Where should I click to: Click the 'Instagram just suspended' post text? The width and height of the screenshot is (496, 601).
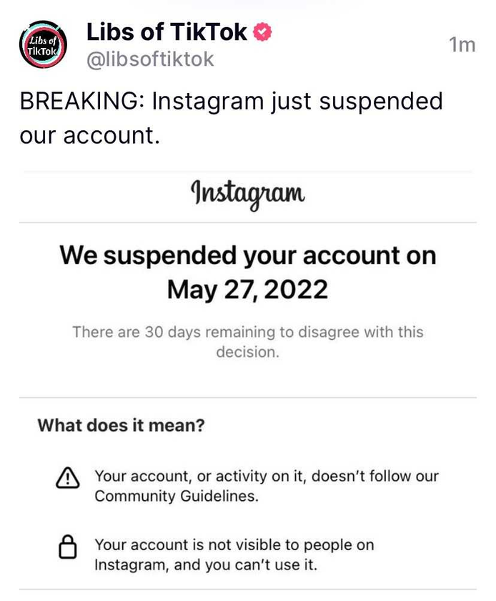(x=297, y=102)
